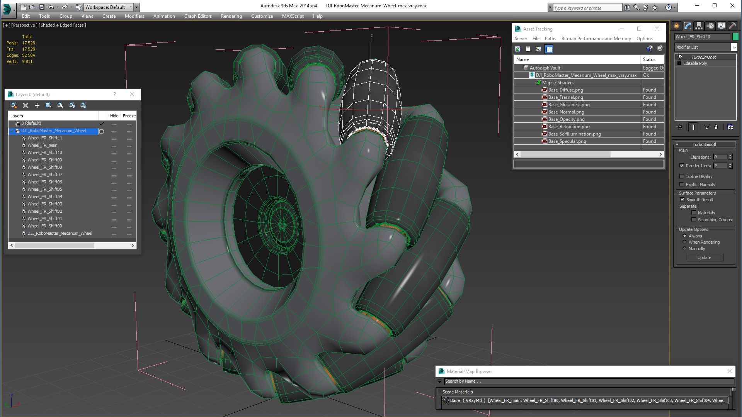Viewport: 742px width, 417px height.
Task: Collapse DJI_RoboMaster_Mecanum_Wheel layer tree
Action: (x=12, y=131)
